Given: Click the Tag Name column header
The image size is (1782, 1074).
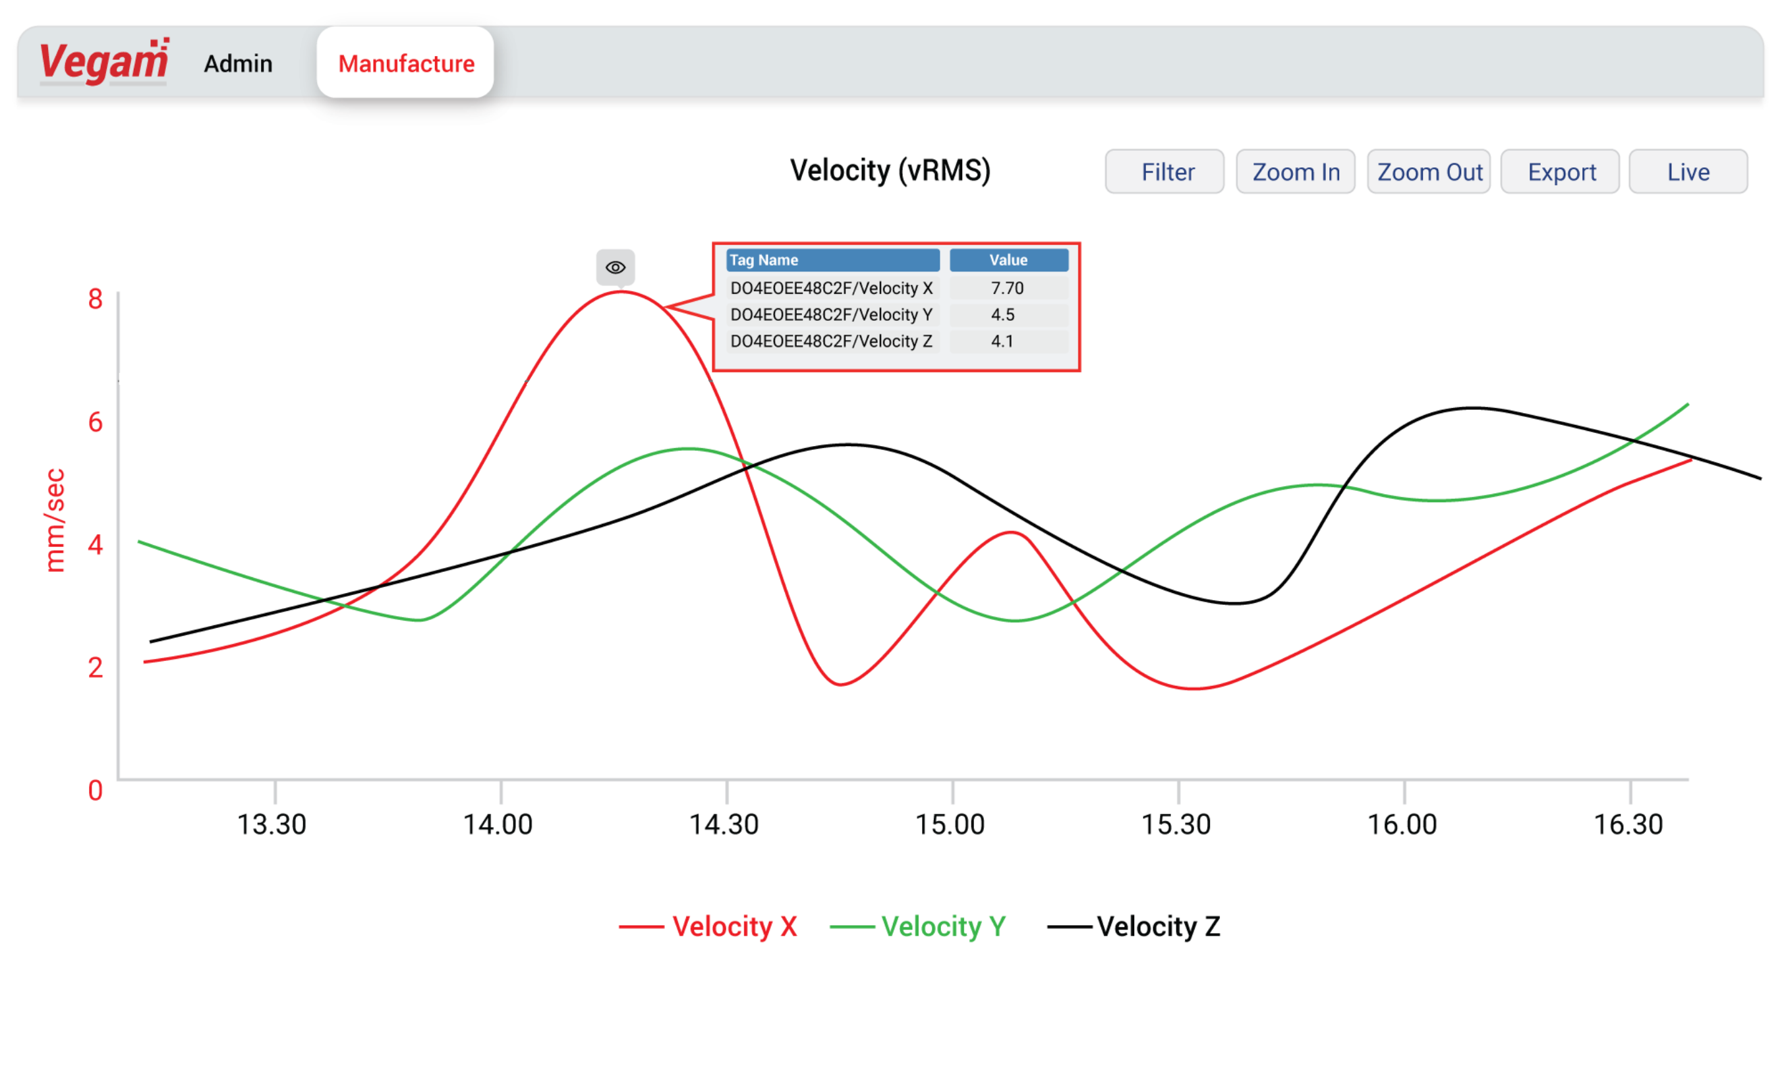Looking at the screenshot, I should (x=833, y=260).
